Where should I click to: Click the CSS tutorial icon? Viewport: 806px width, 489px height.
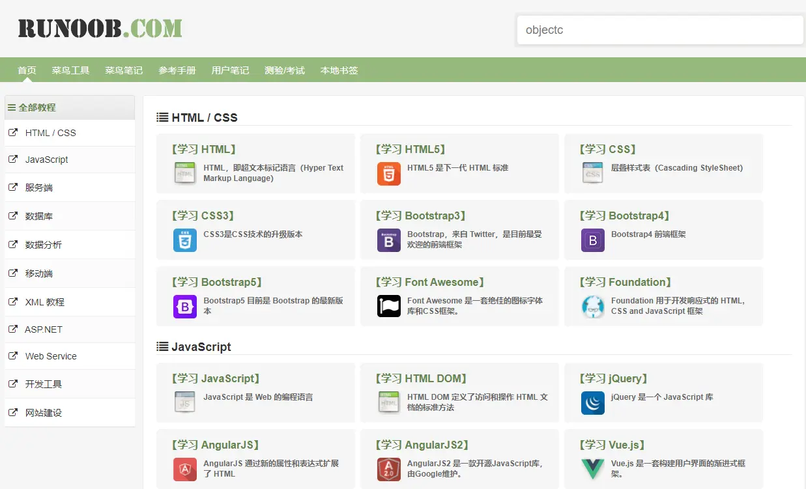[593, 174]
